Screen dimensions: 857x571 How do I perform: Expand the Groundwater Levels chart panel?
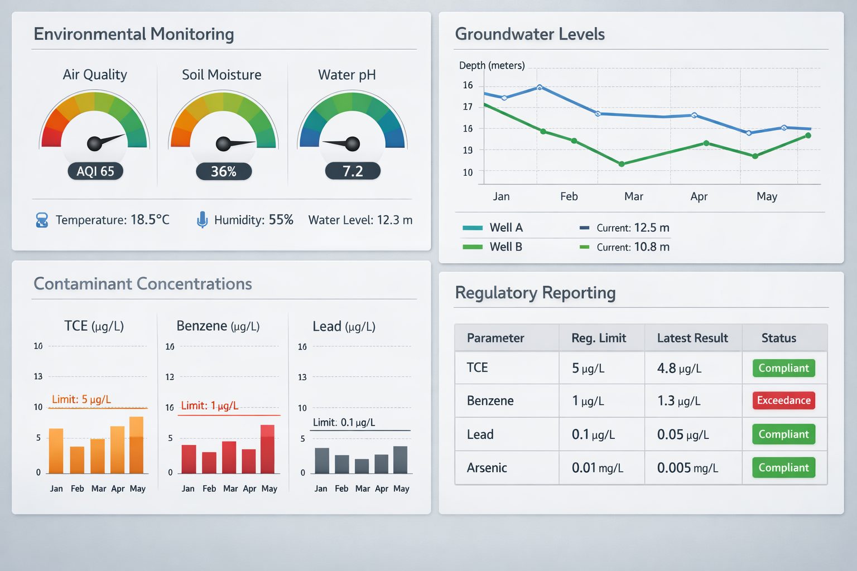pos(530,34)
